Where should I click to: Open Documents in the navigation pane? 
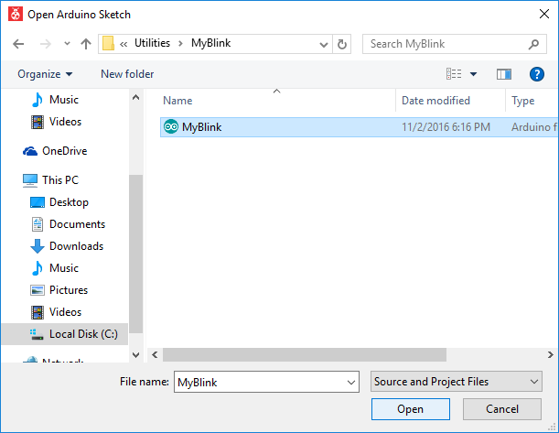pyautogui.click(x=68, y=224)
